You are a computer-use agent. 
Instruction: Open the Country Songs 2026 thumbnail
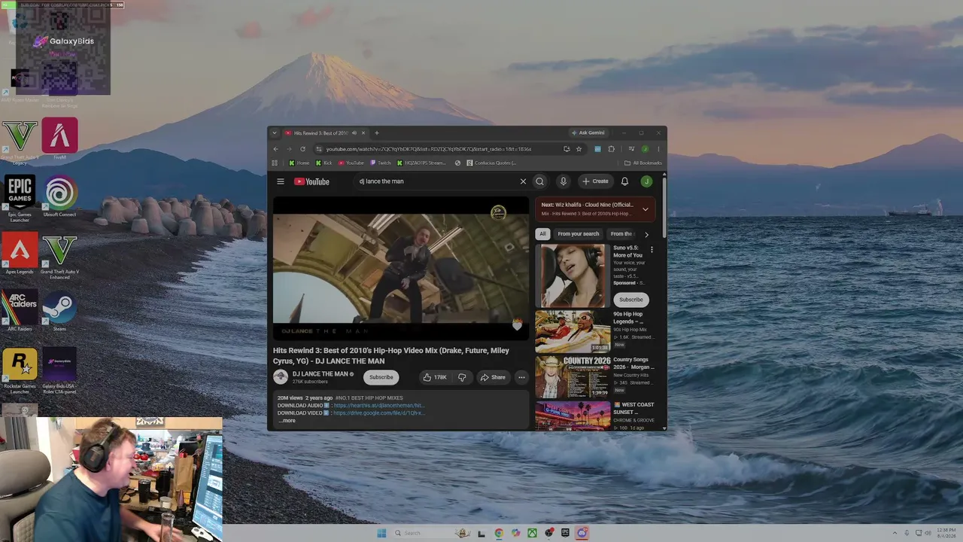point(573,377)
